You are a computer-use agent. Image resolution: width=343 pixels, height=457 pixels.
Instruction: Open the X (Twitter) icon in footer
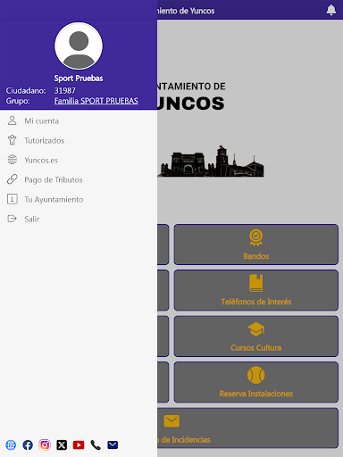point(62,445)
